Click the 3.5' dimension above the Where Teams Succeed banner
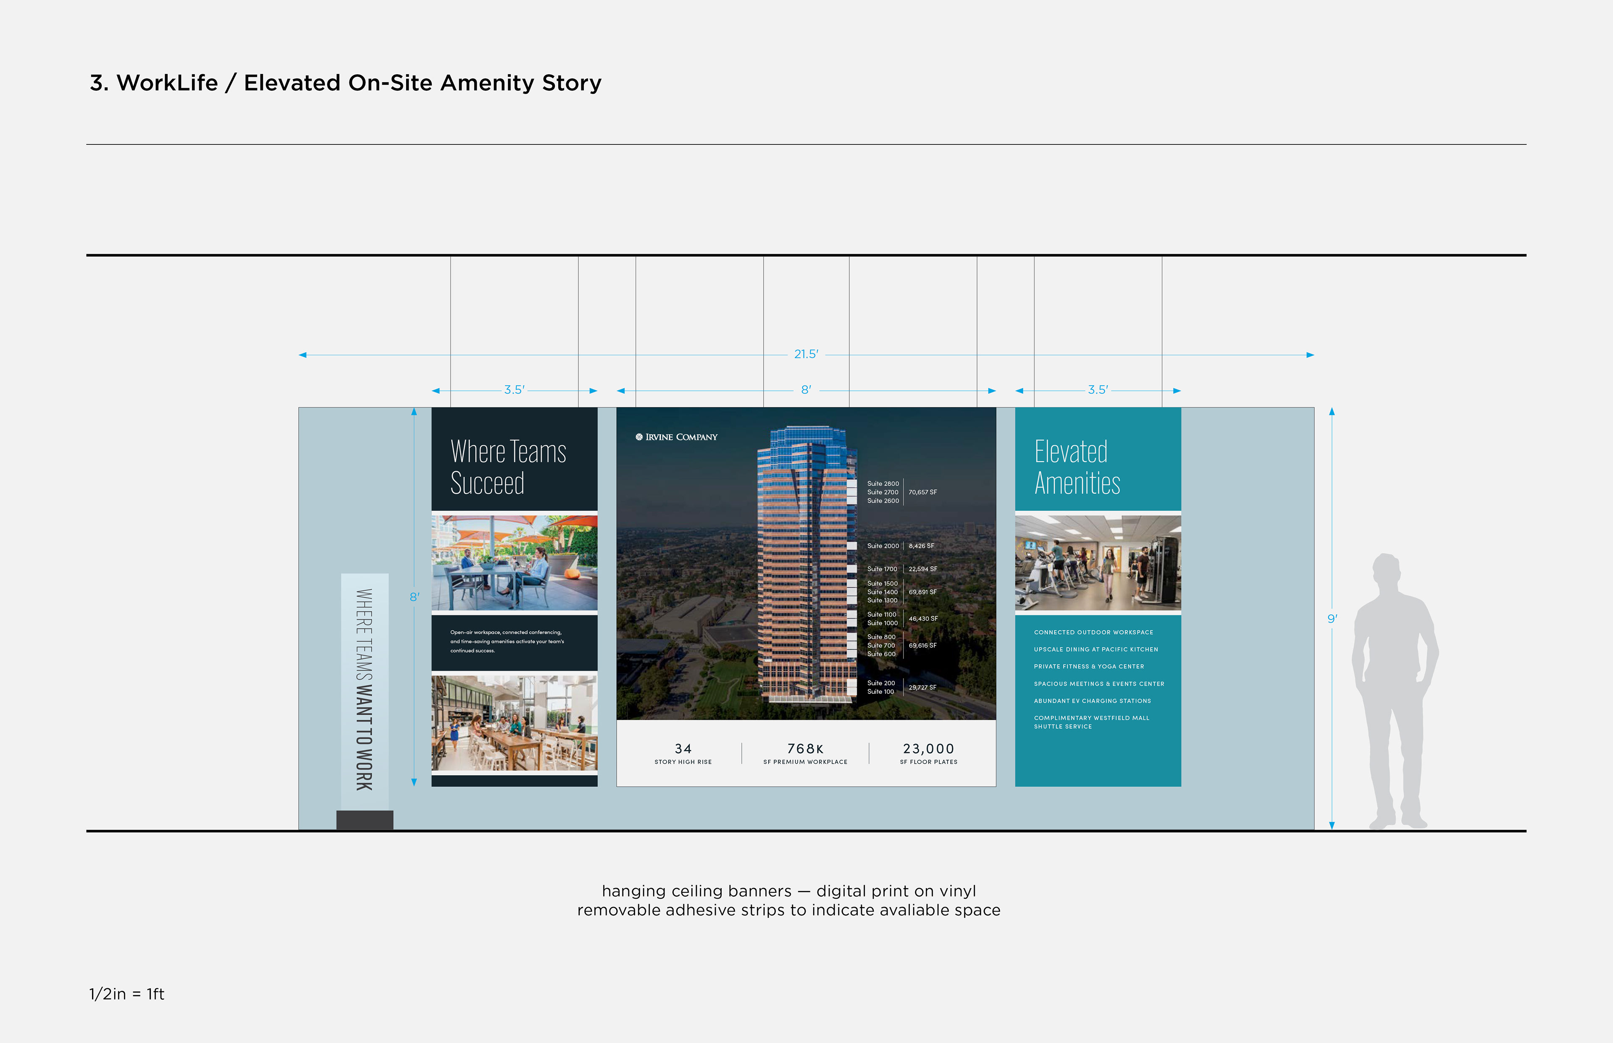This screenshot has width=1613, height=1043. click(515, 390)
